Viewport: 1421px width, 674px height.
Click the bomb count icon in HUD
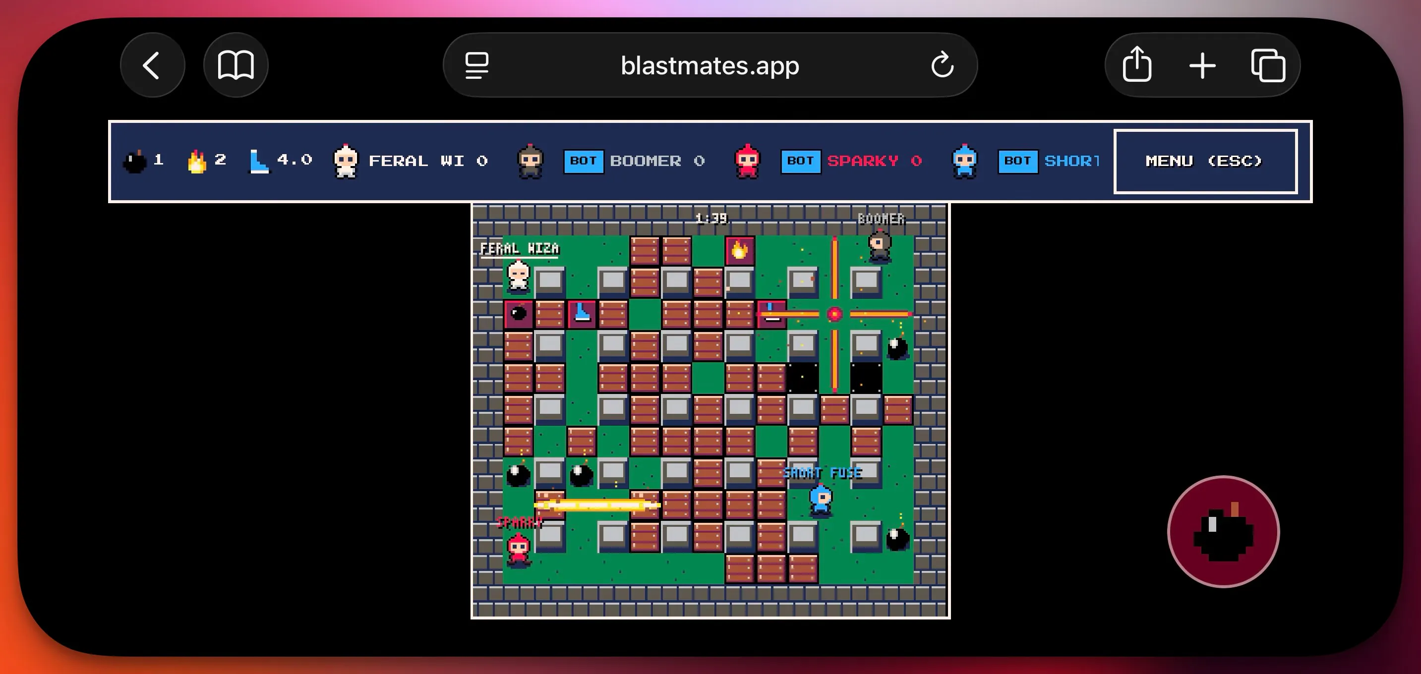point(134,161)
